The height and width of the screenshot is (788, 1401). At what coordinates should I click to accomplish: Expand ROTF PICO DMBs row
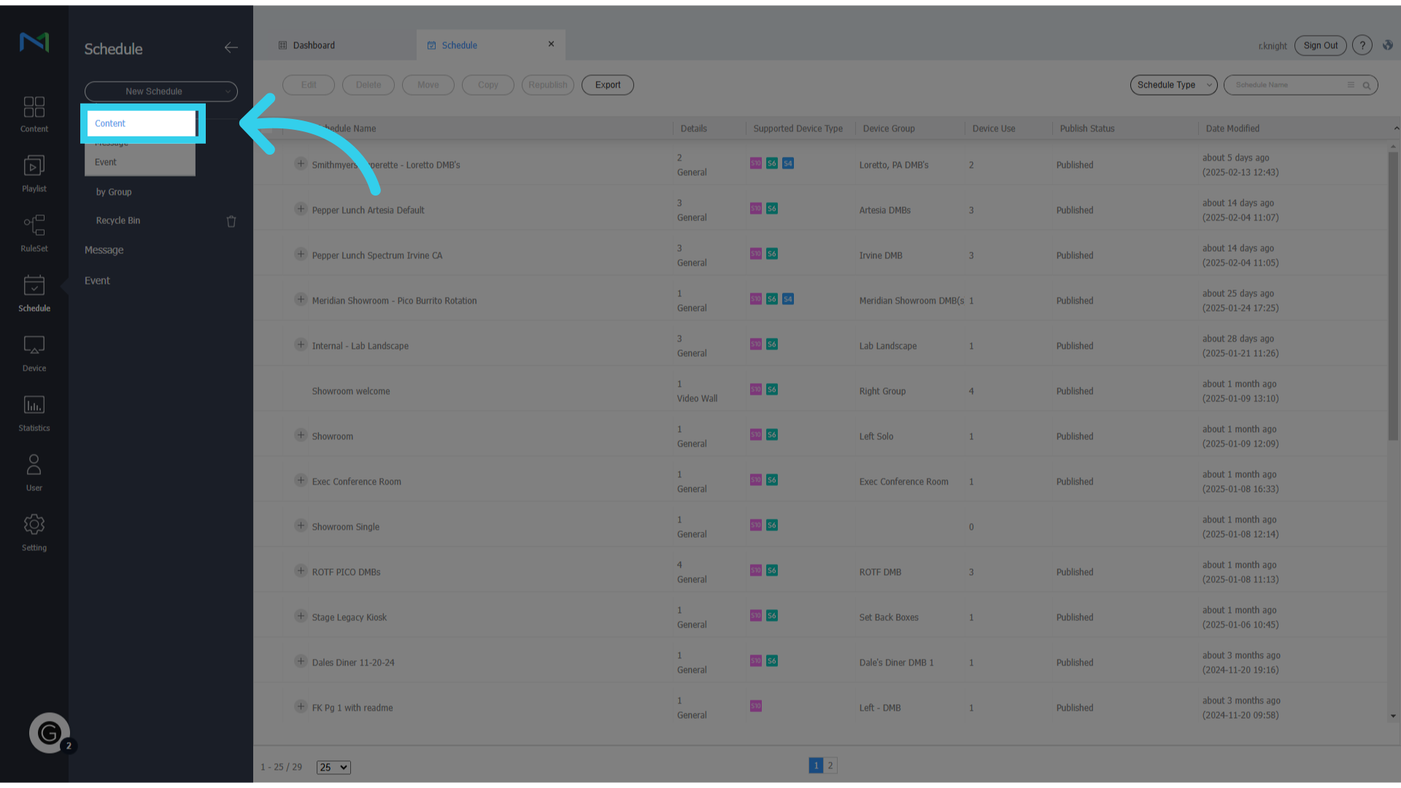pyautogui.click(x=301, y=571)
